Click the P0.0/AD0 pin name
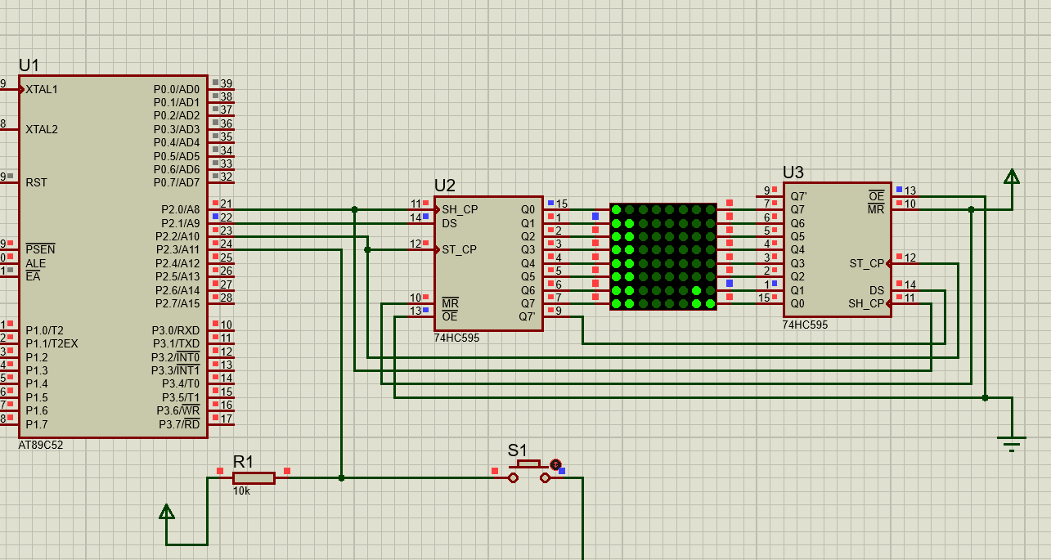 coord(177,89)
